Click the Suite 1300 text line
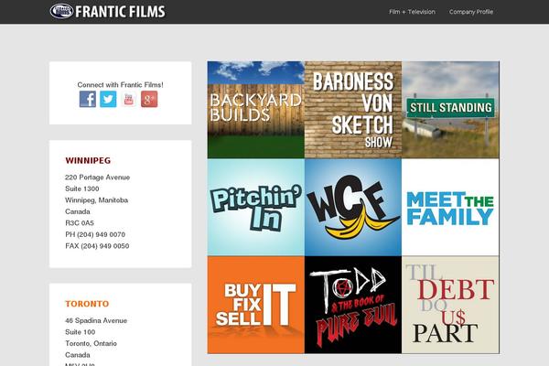Viewport: 549px width, 366px height. [x=82, y=188]
